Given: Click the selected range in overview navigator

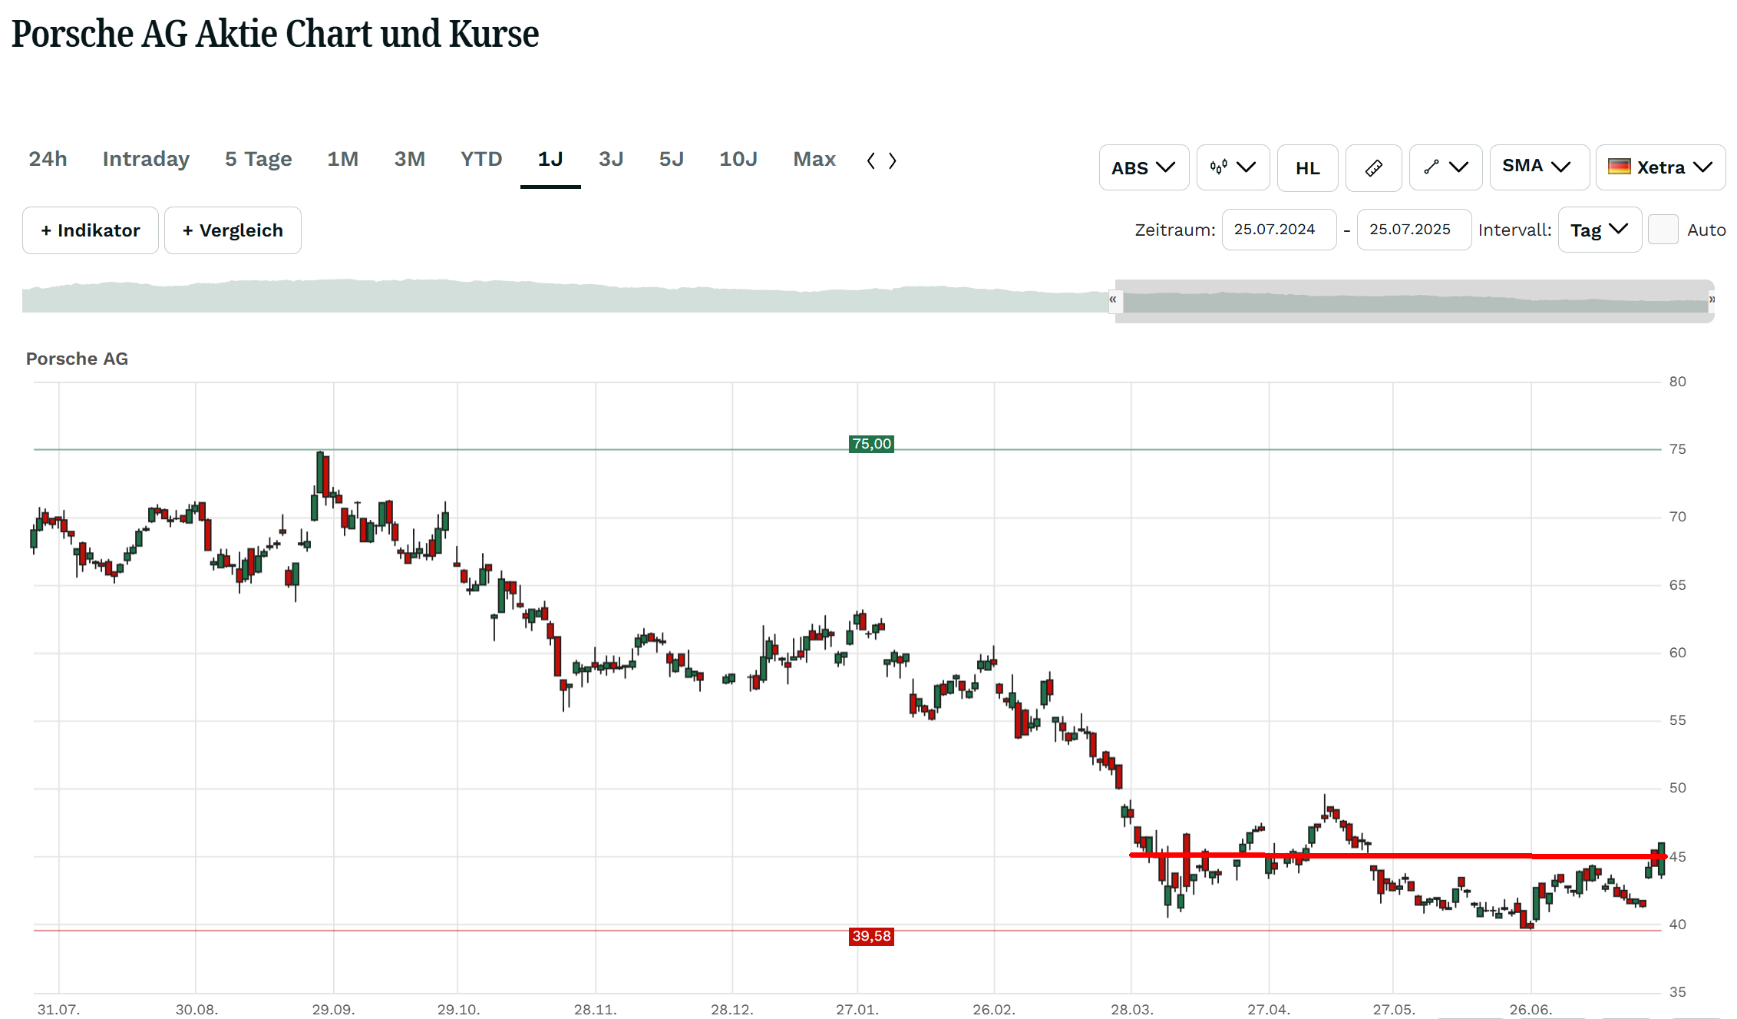Looking at the screenshot, I should (x=1415, y=301).
